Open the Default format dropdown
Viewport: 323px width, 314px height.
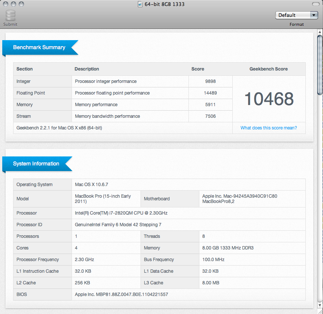pyautogui.click(x=297, y=15)
